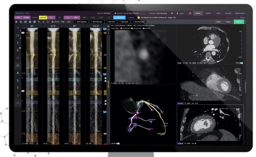Select the lightning bolt tool in sidebar
256x157 pixels.
point(18,88)
